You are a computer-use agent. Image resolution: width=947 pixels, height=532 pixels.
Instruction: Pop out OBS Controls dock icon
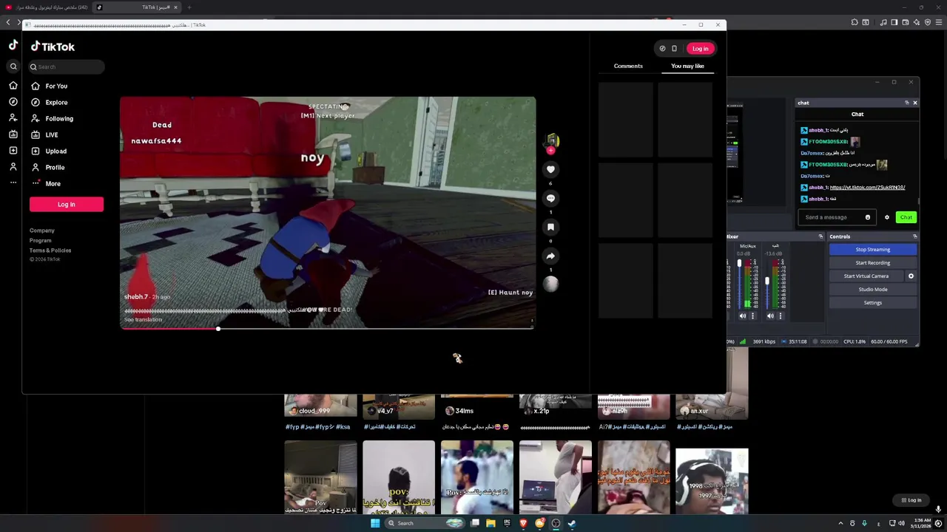[915, 236]
